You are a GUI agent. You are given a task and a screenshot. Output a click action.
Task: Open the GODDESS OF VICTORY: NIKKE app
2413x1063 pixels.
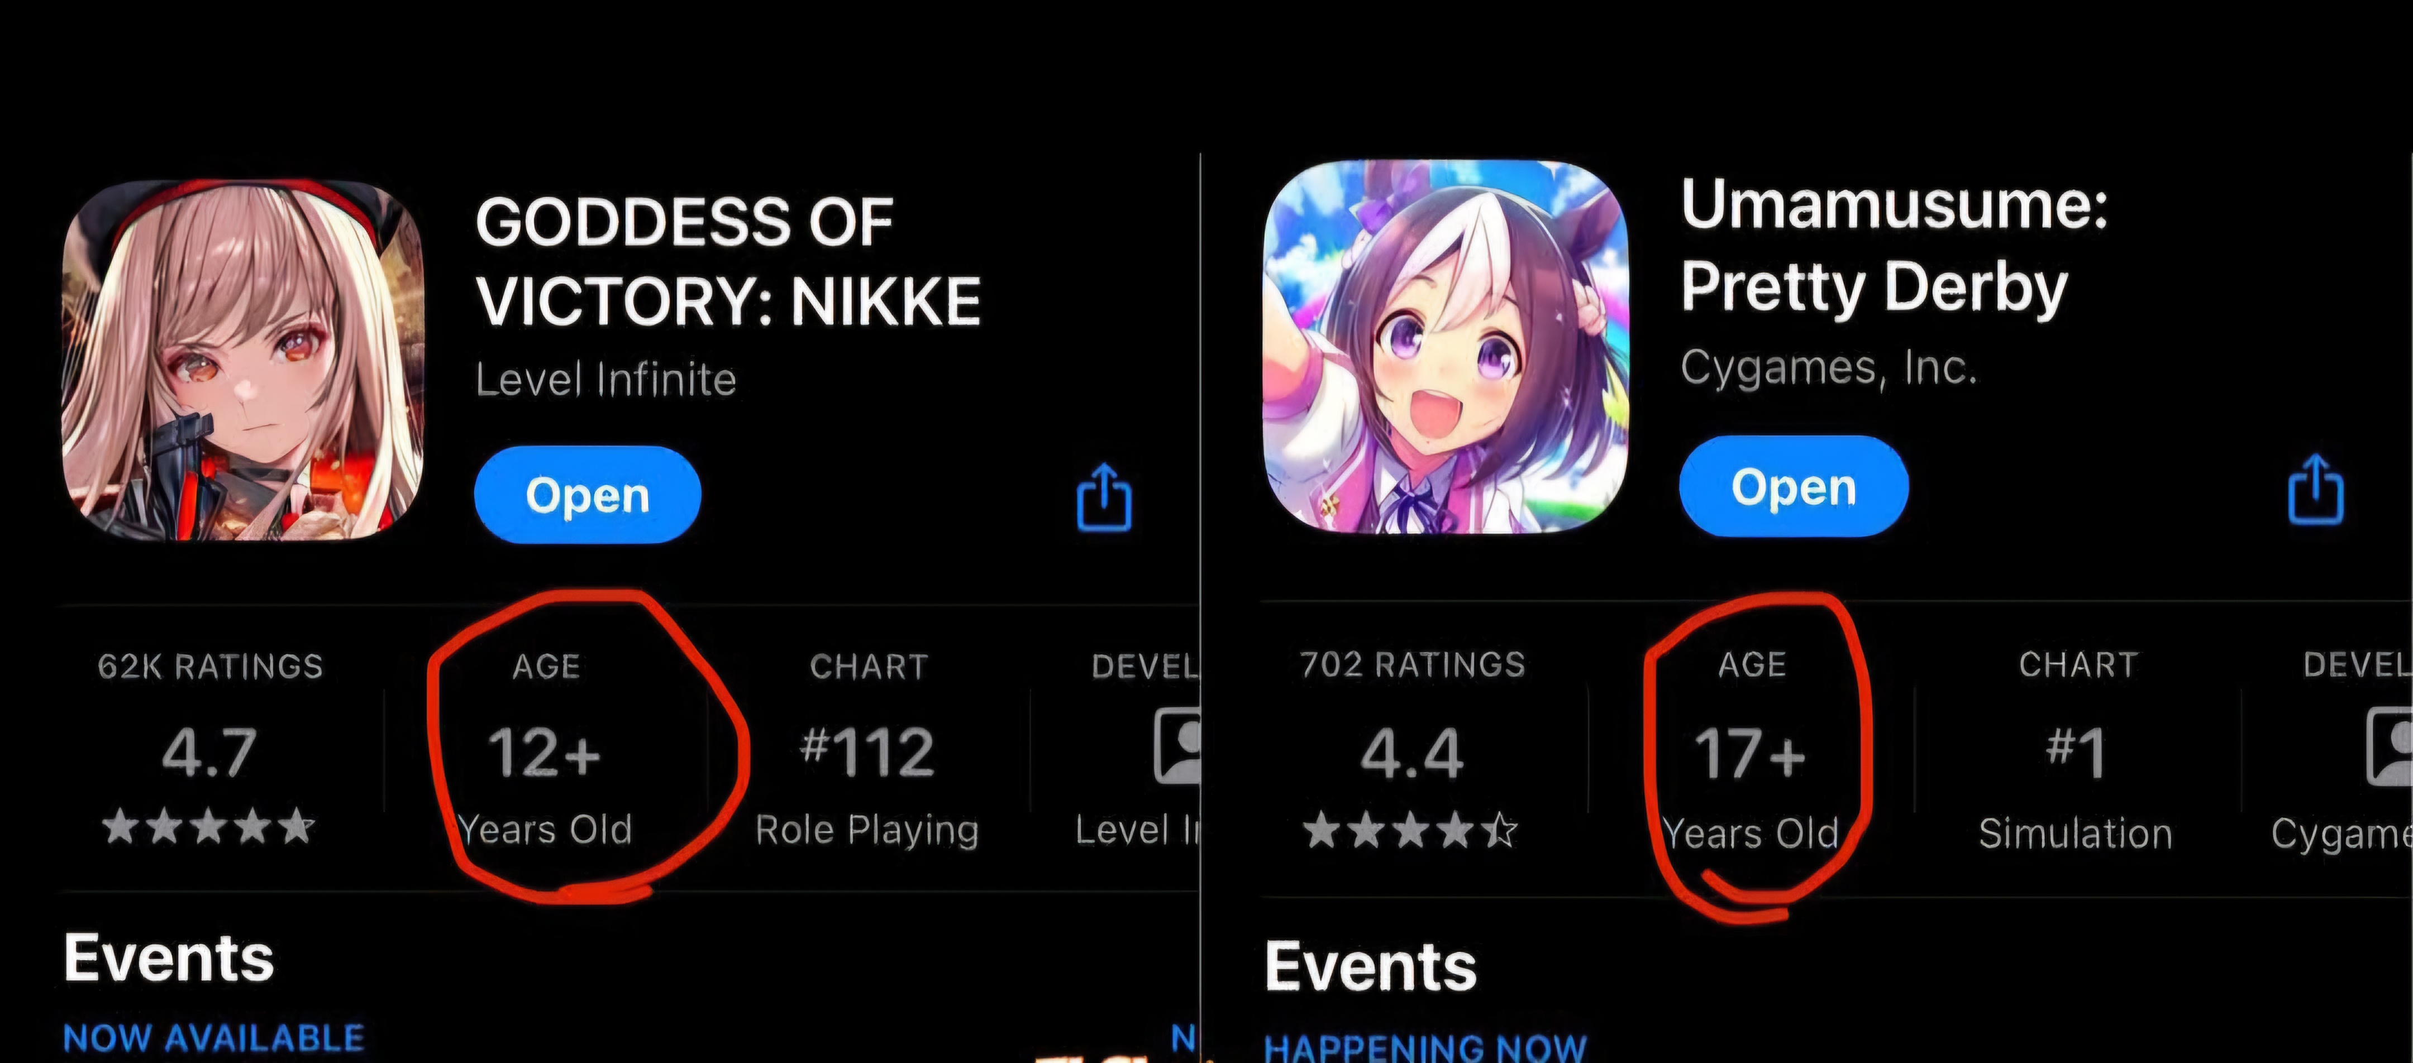click(587, 495)
